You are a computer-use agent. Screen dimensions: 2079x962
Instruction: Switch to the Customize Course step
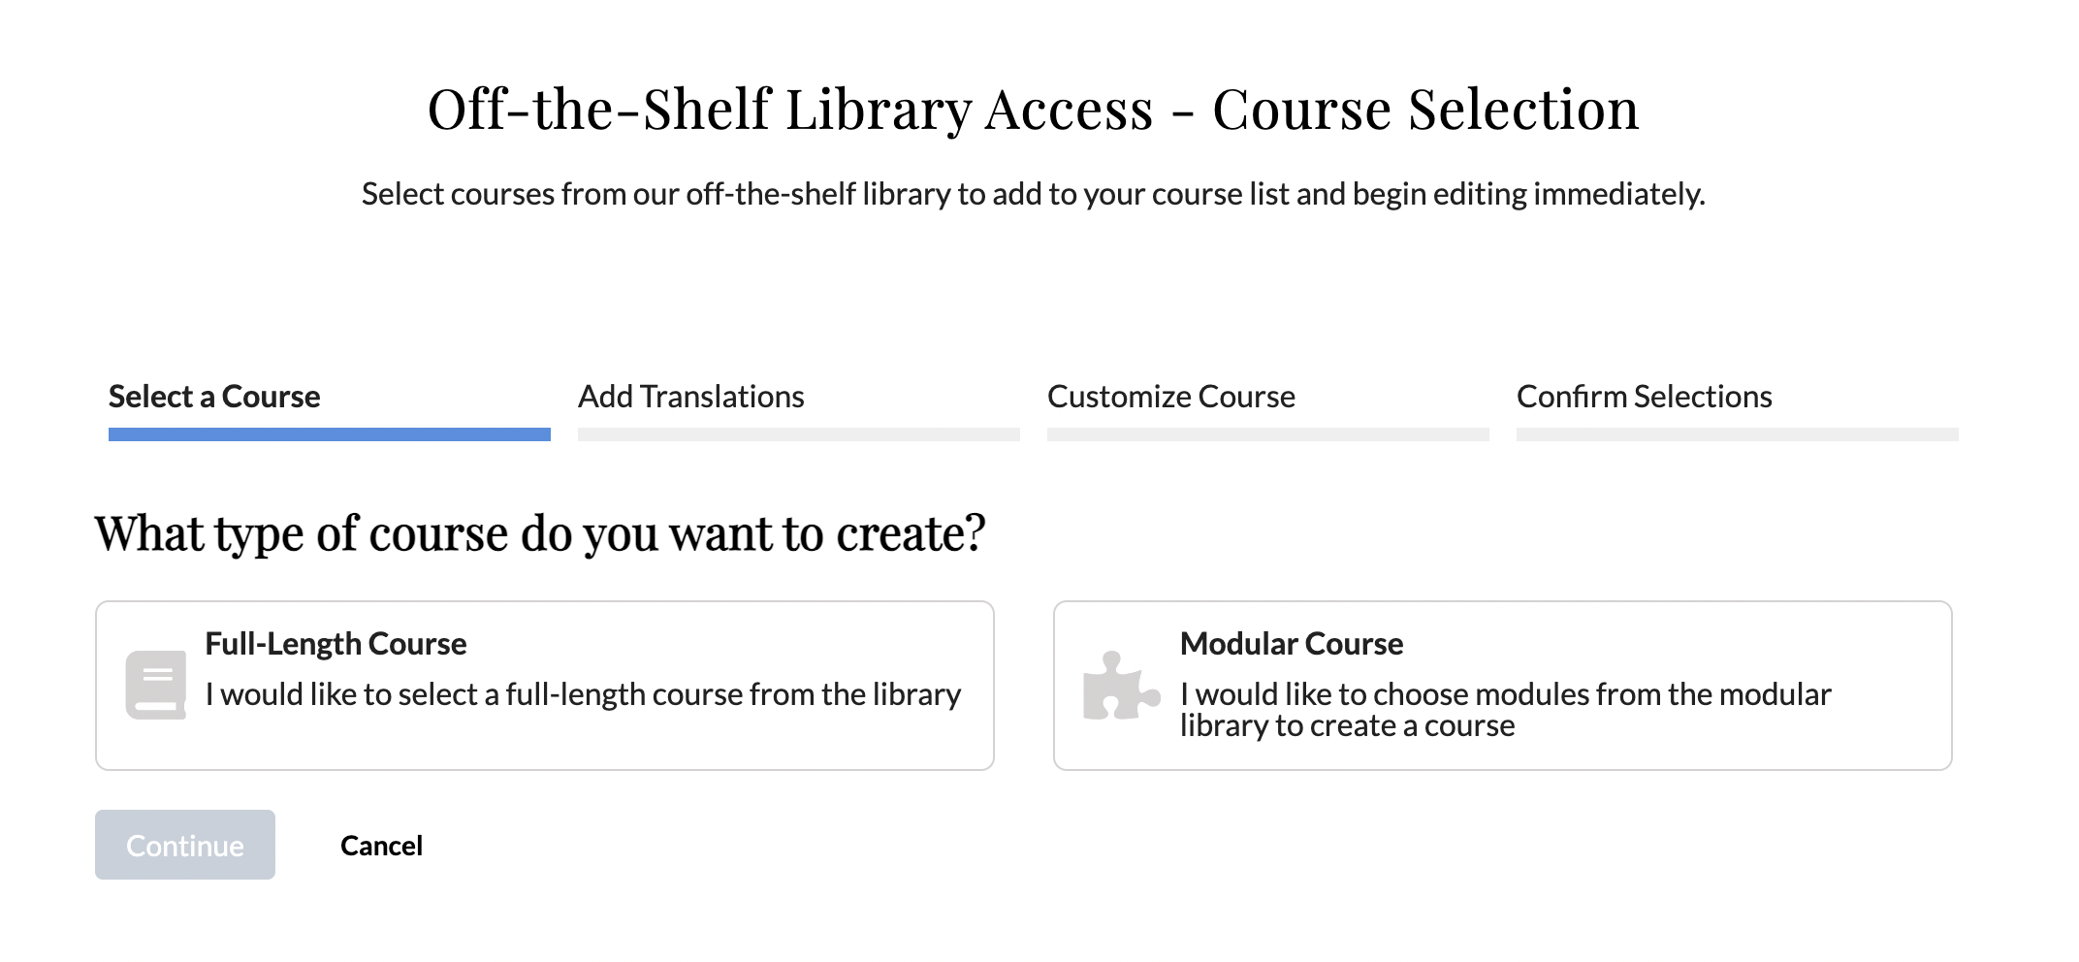tap(1170, 397)
